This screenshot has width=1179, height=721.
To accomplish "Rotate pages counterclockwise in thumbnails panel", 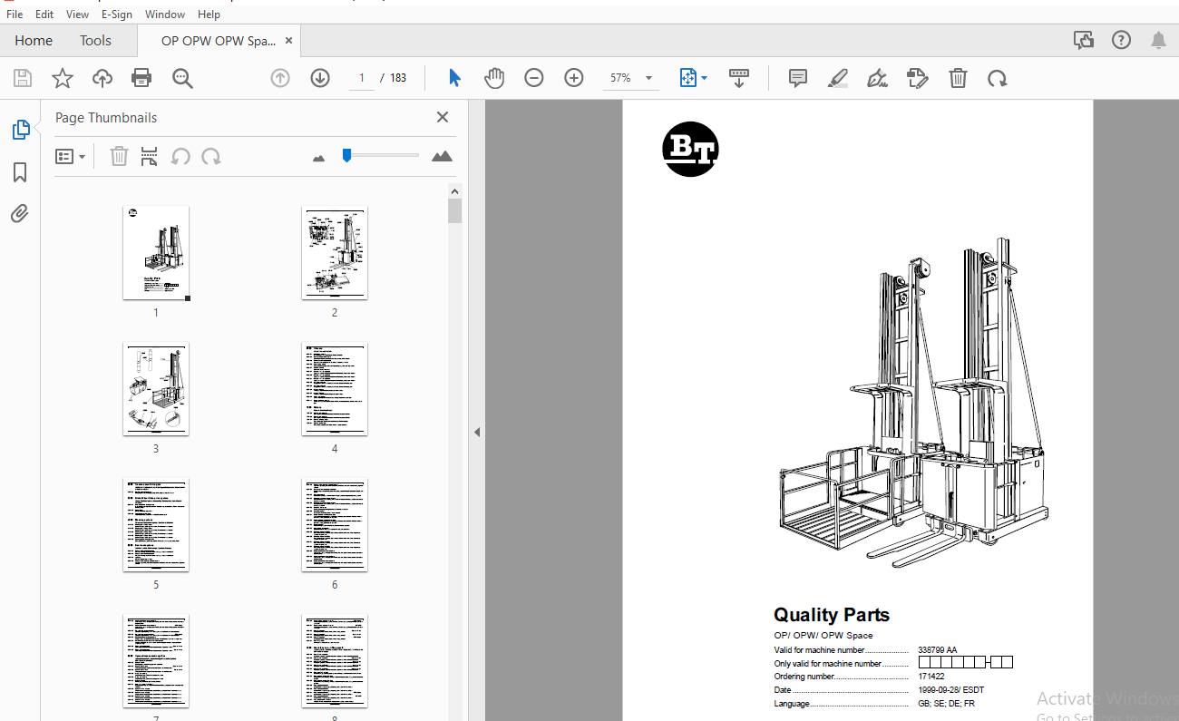I will (180, 156).
